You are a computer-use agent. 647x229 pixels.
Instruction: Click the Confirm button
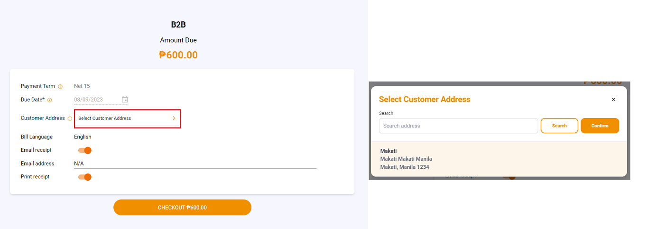click(x=600, y=126)
